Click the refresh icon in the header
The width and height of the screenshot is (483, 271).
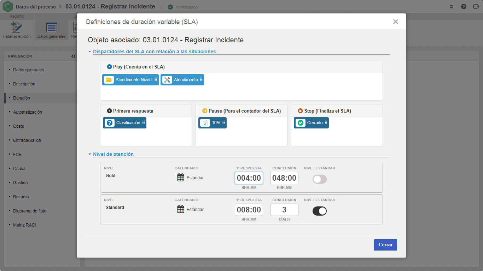click(476, 7)
